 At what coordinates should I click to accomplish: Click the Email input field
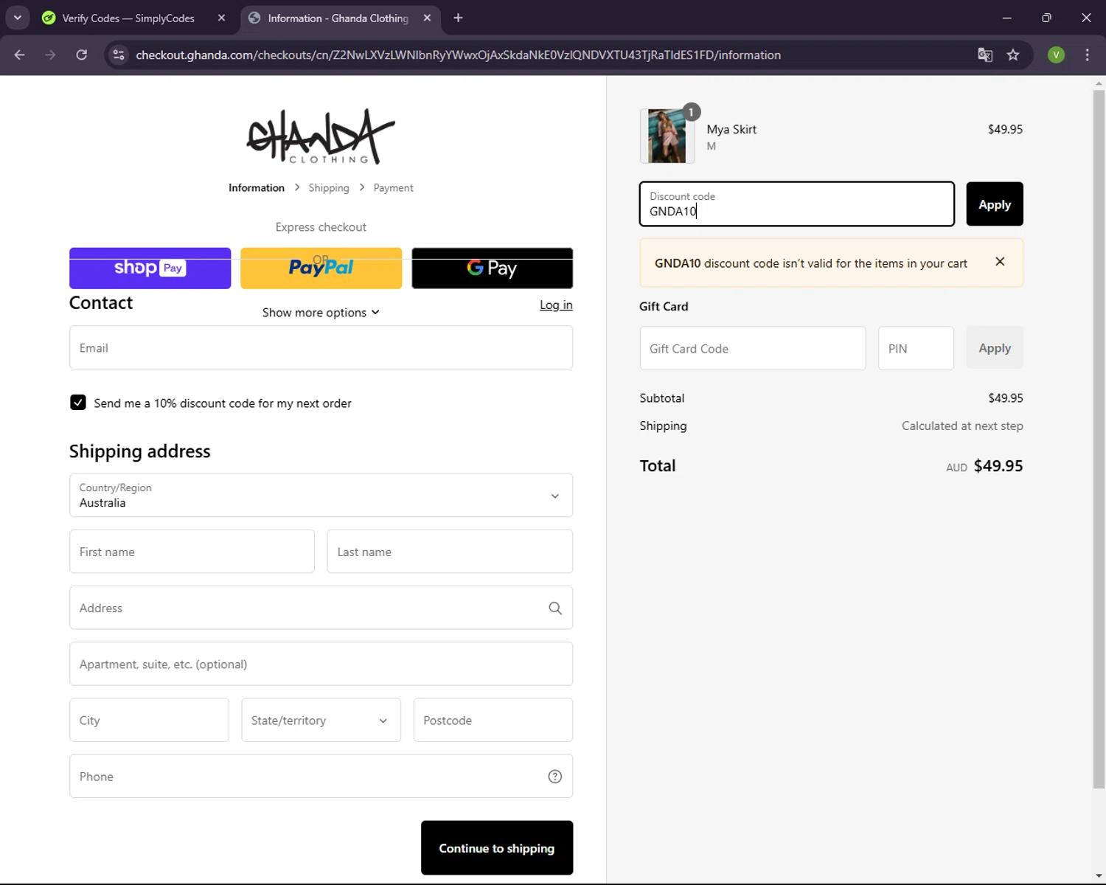(x=321, y=348)
